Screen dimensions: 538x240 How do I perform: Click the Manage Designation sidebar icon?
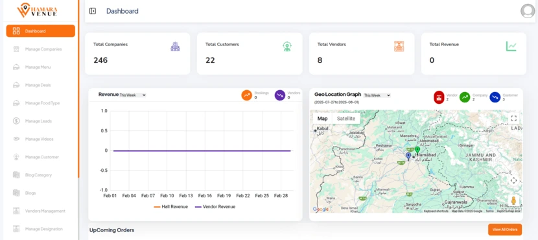point(16,229)
